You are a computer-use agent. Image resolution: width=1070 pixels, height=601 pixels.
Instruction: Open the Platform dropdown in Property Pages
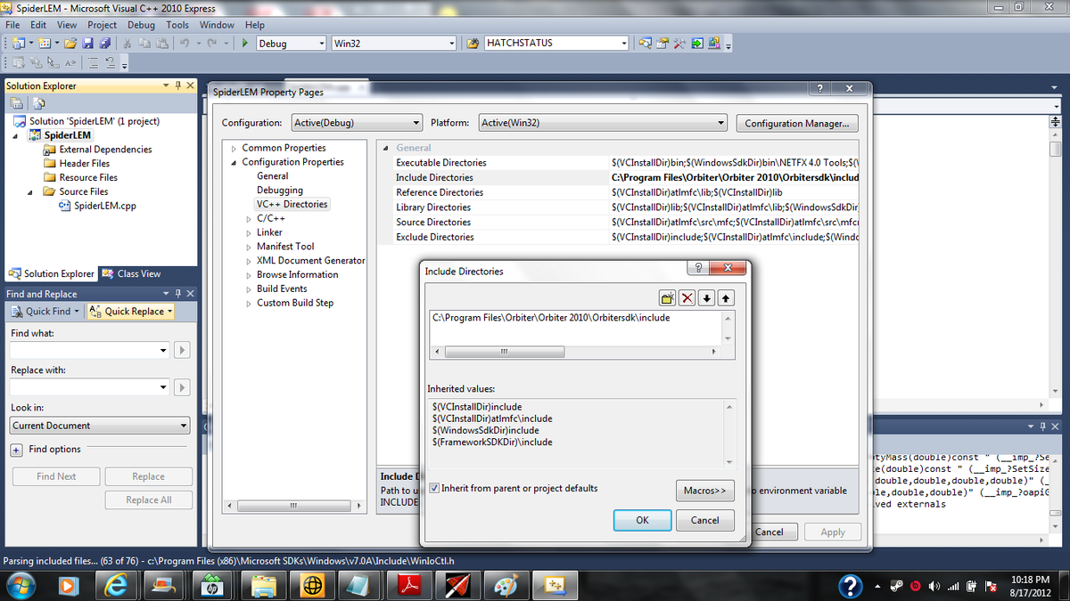click(603, 123)
